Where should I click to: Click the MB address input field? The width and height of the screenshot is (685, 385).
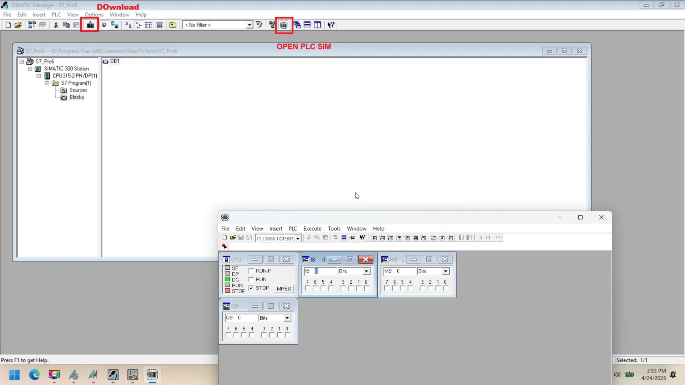coord(399,271)
